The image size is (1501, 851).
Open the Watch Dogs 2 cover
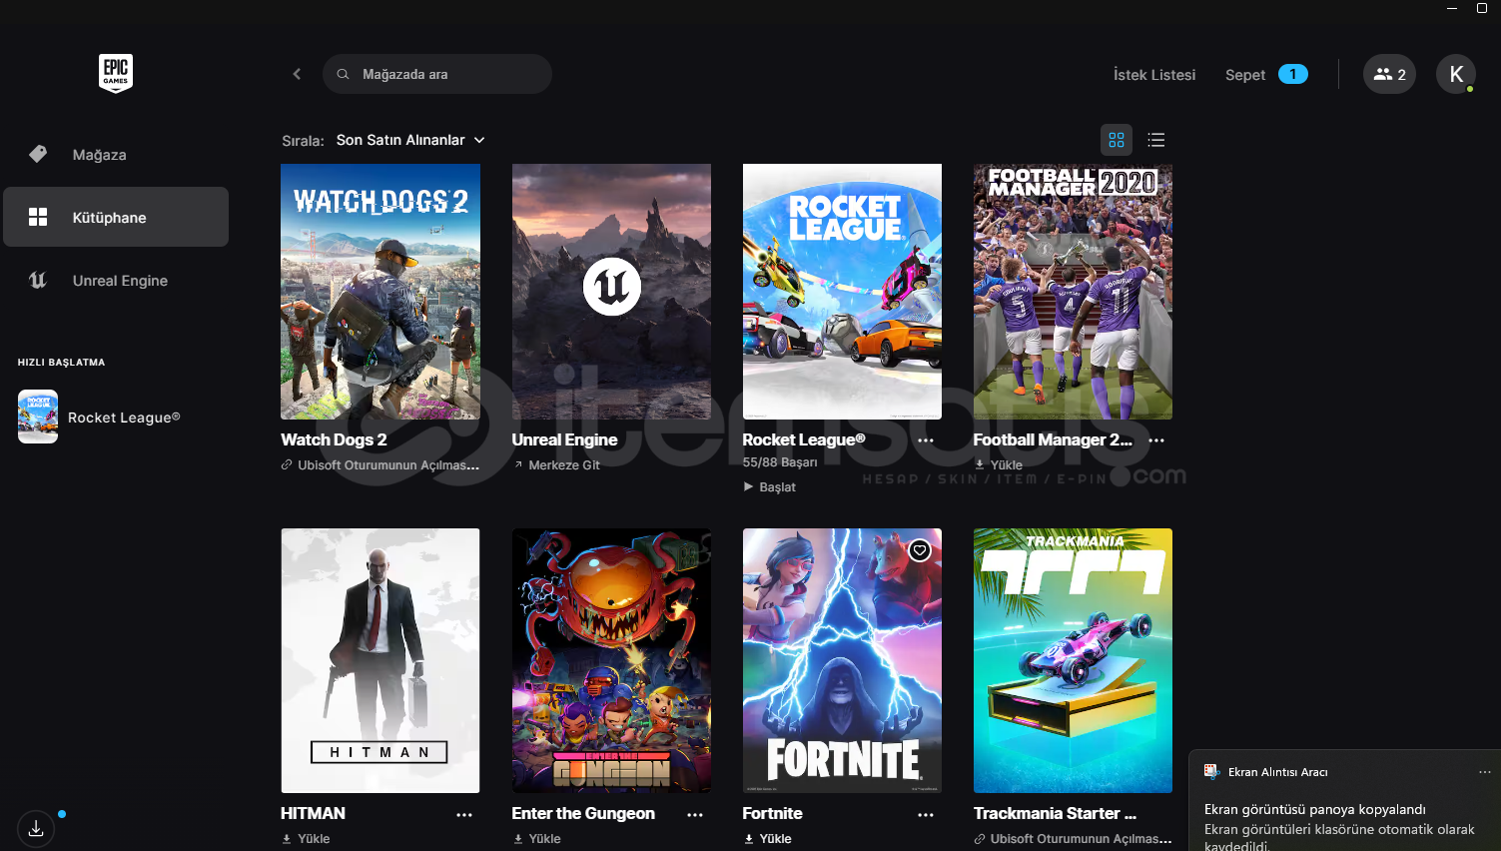(x=380, y=292)
